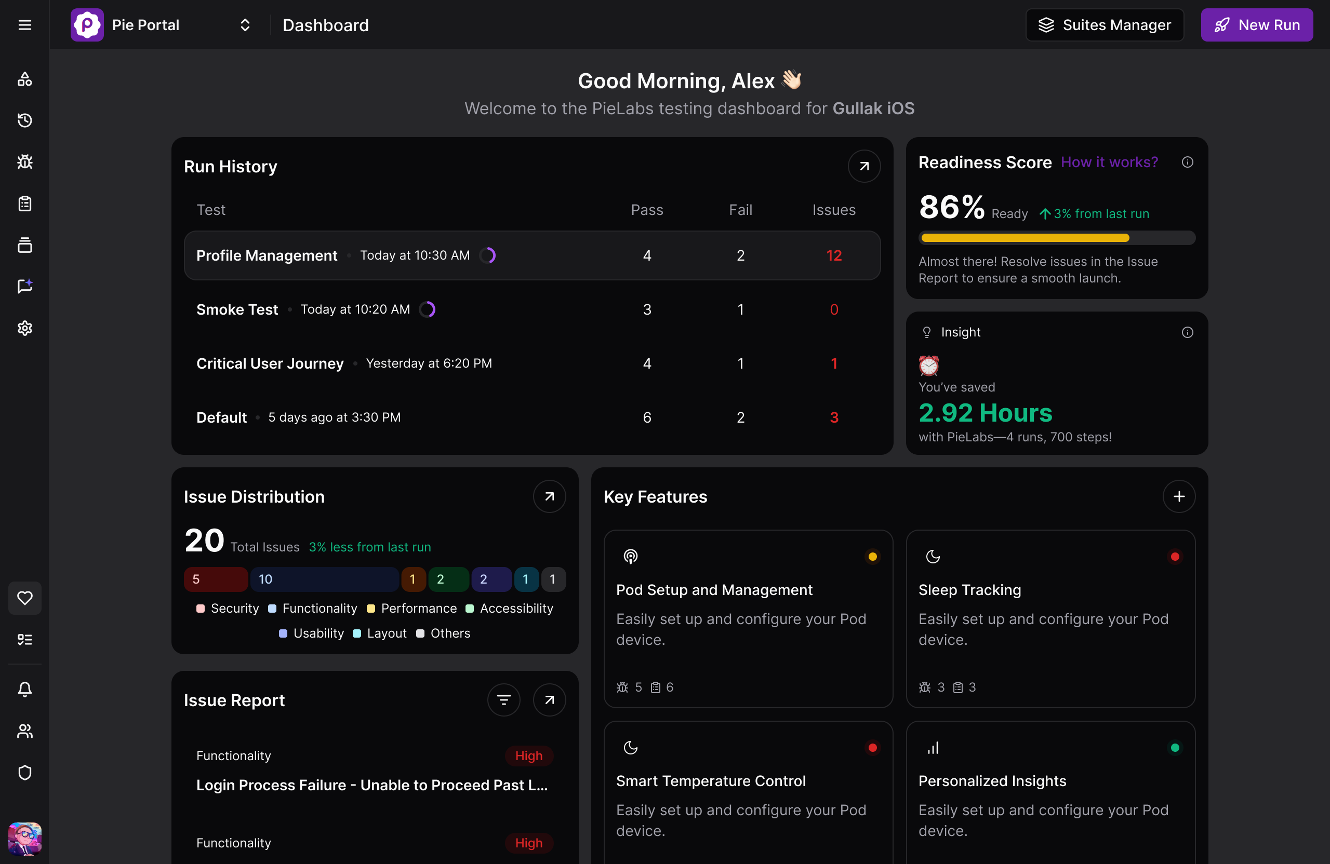Open the filter icon in Issue Report header
Viewport: 1330px width, 864px height.
(503, 700)
